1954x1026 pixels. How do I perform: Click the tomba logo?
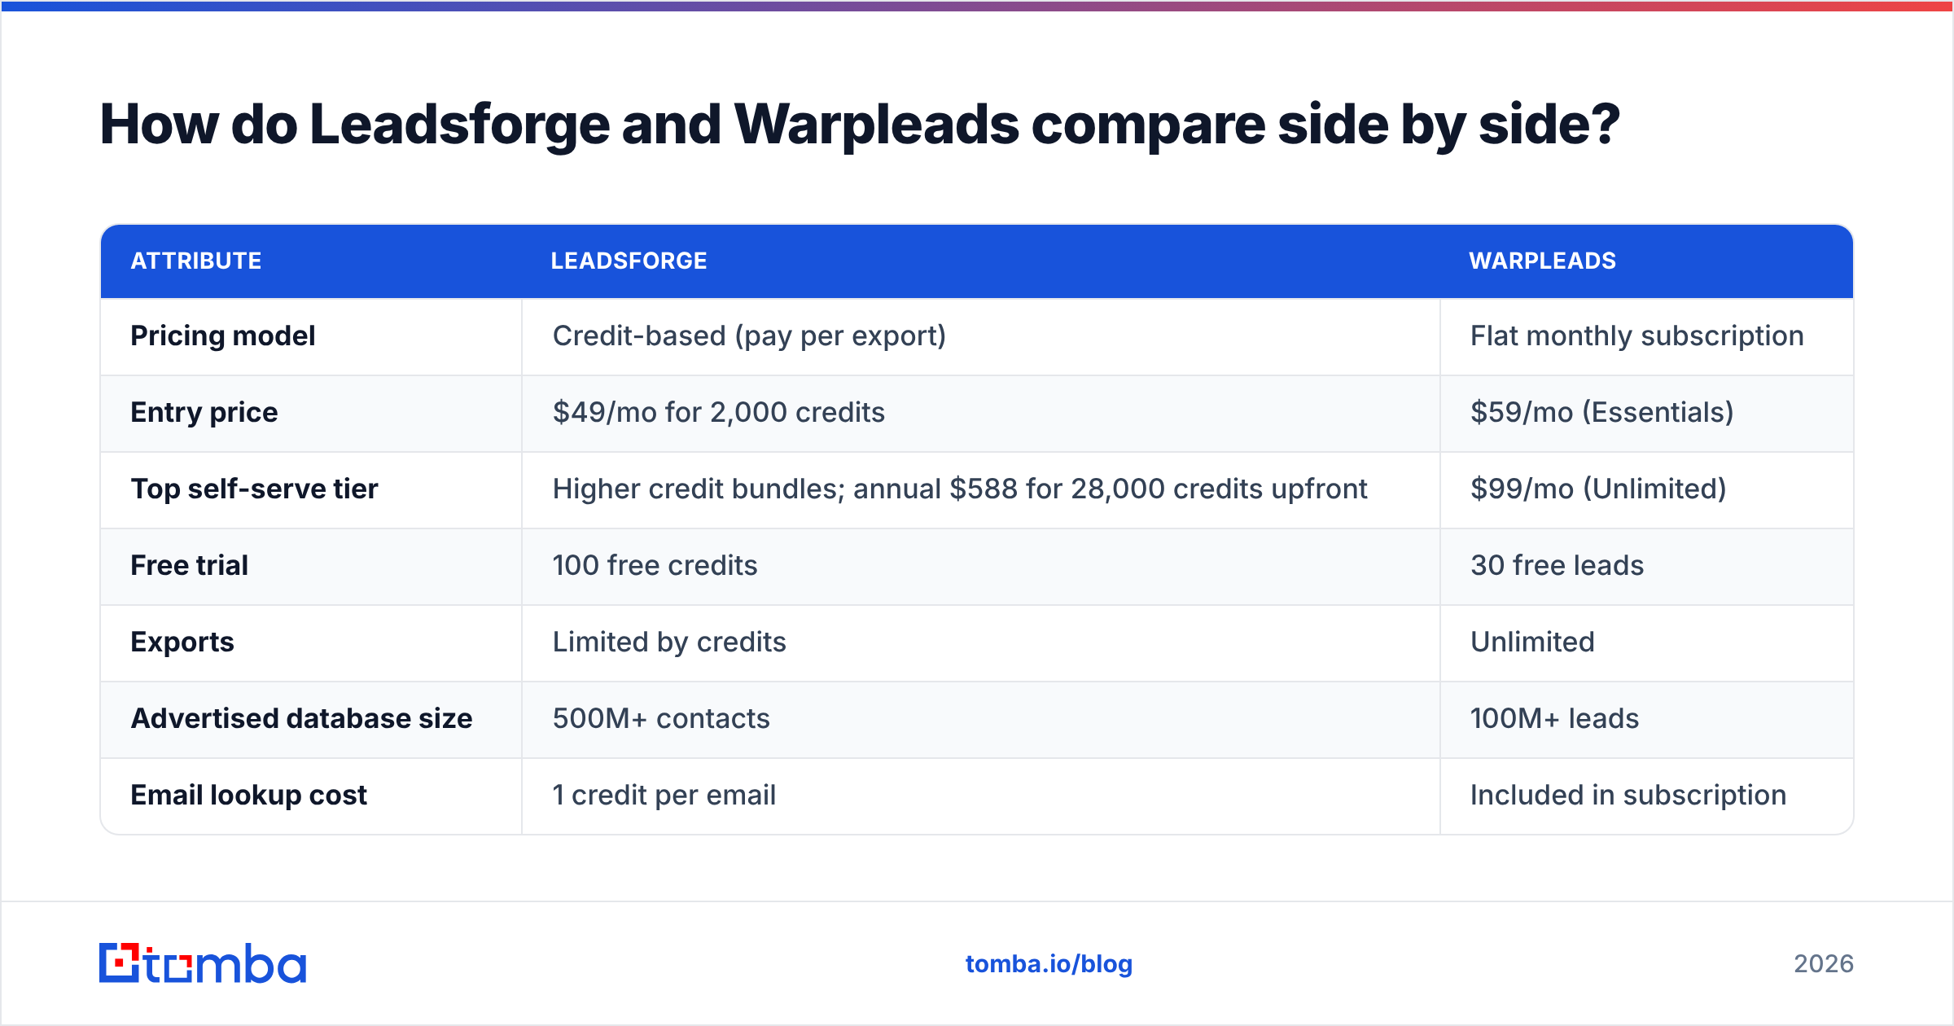pyautogui.click(x=203, y=963)
